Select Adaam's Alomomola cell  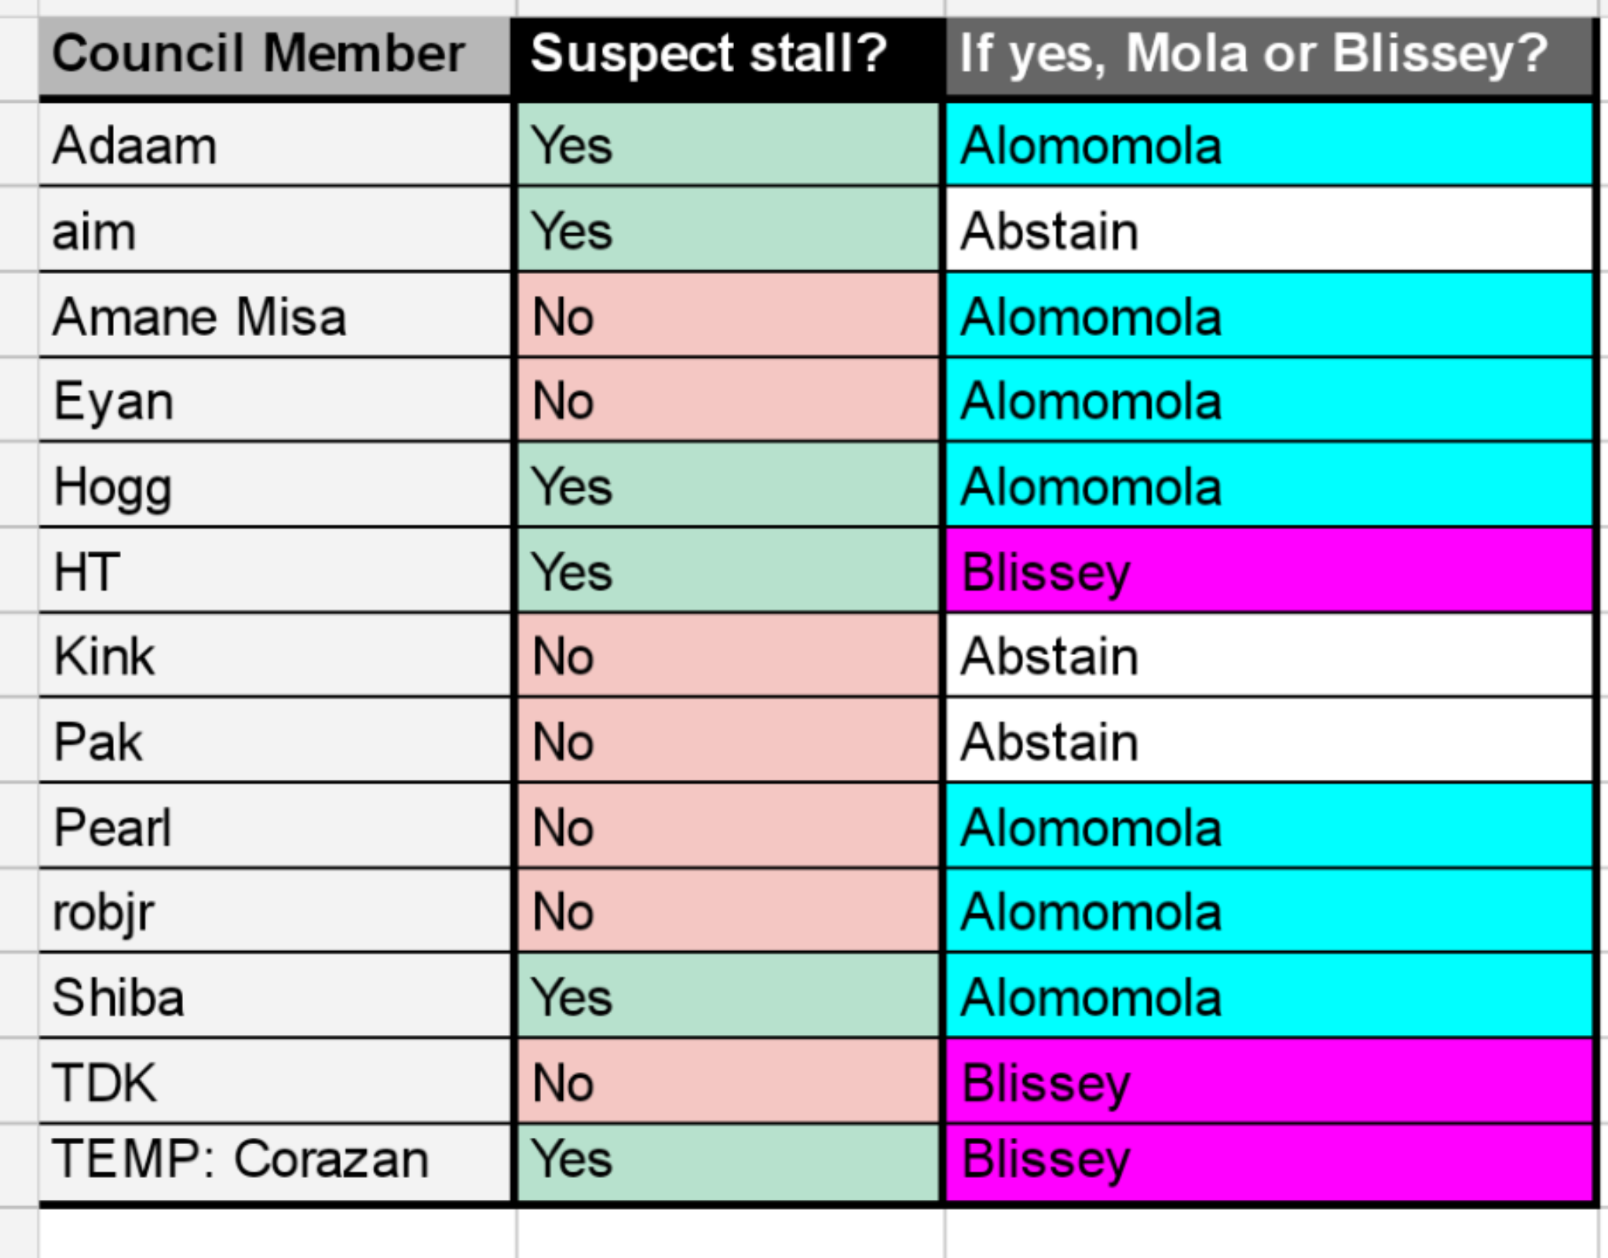[1269, 144]
